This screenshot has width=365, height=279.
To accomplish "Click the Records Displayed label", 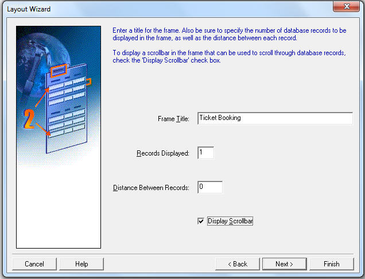I will point(163,153).
